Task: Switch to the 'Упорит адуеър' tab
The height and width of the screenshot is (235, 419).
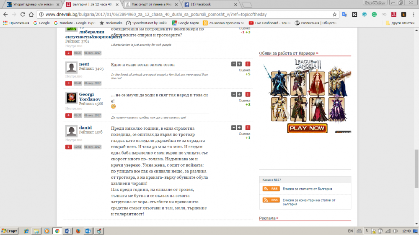Action: click(33, 4)
